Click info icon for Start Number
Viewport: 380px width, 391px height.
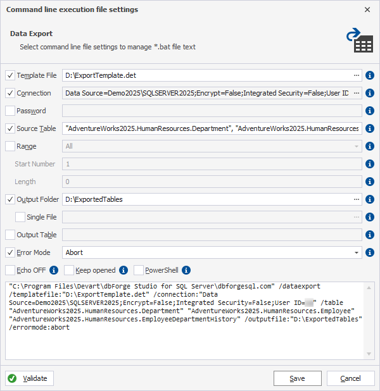(x=369, y=164)
